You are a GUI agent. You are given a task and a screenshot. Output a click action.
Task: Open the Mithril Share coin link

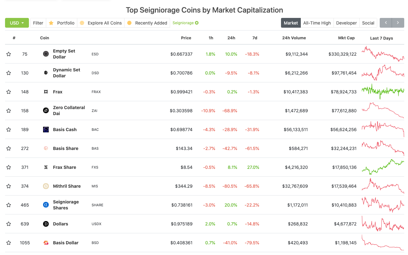67,186
